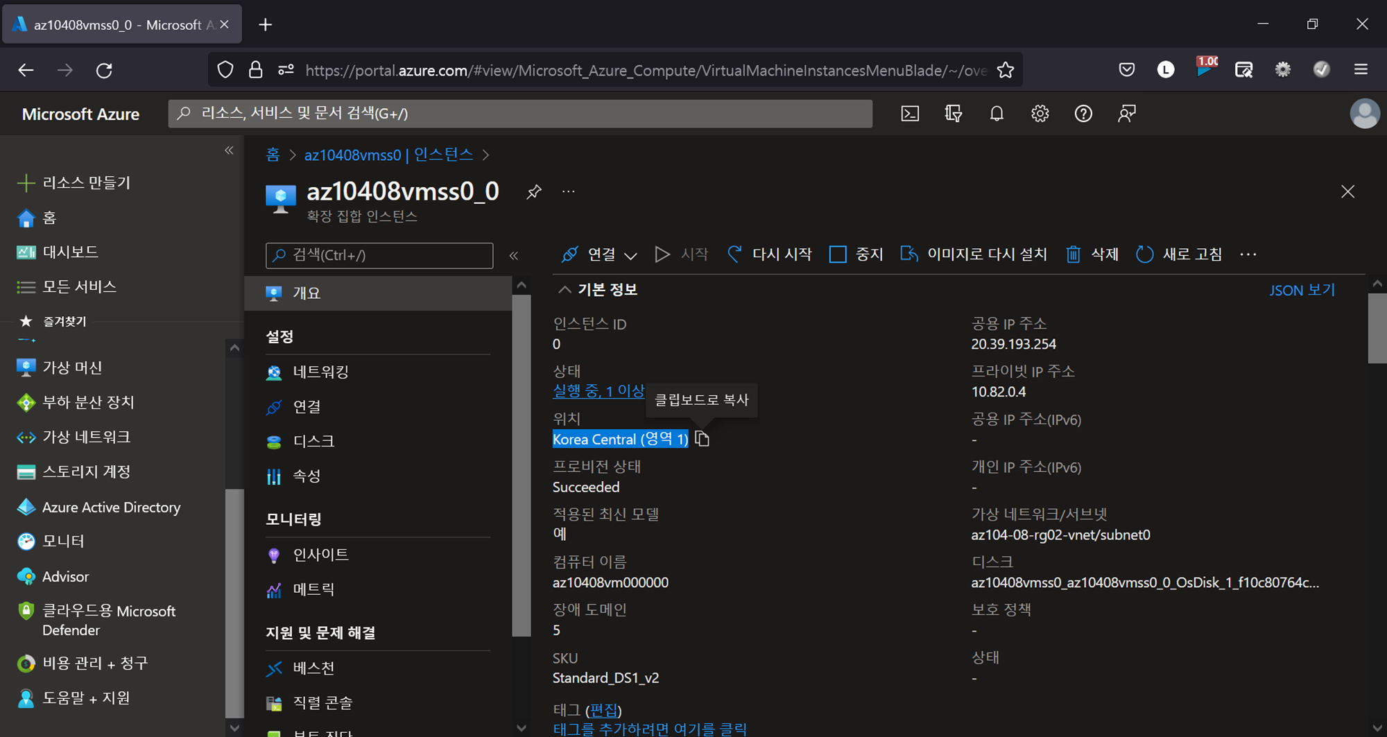This screenshot has width=1387, height=737.
Task: Click the Microsoft Azure logo text
Action: [80, 114]
